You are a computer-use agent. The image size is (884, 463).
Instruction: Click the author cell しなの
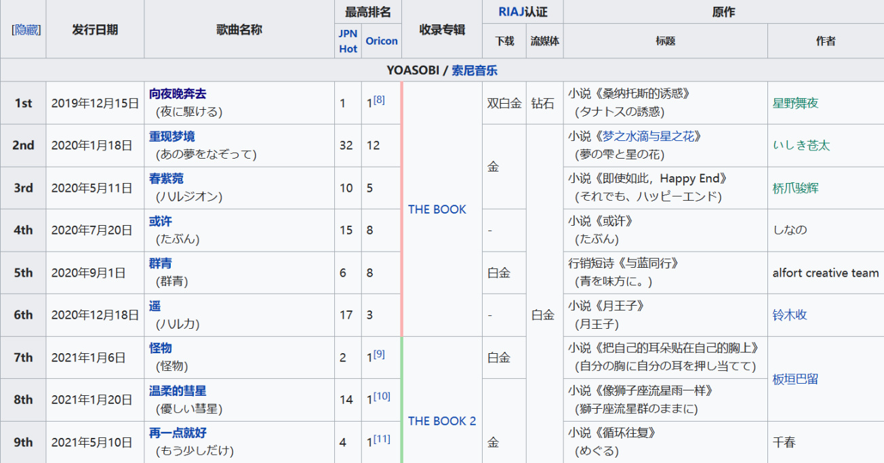[x=826, y=230]
